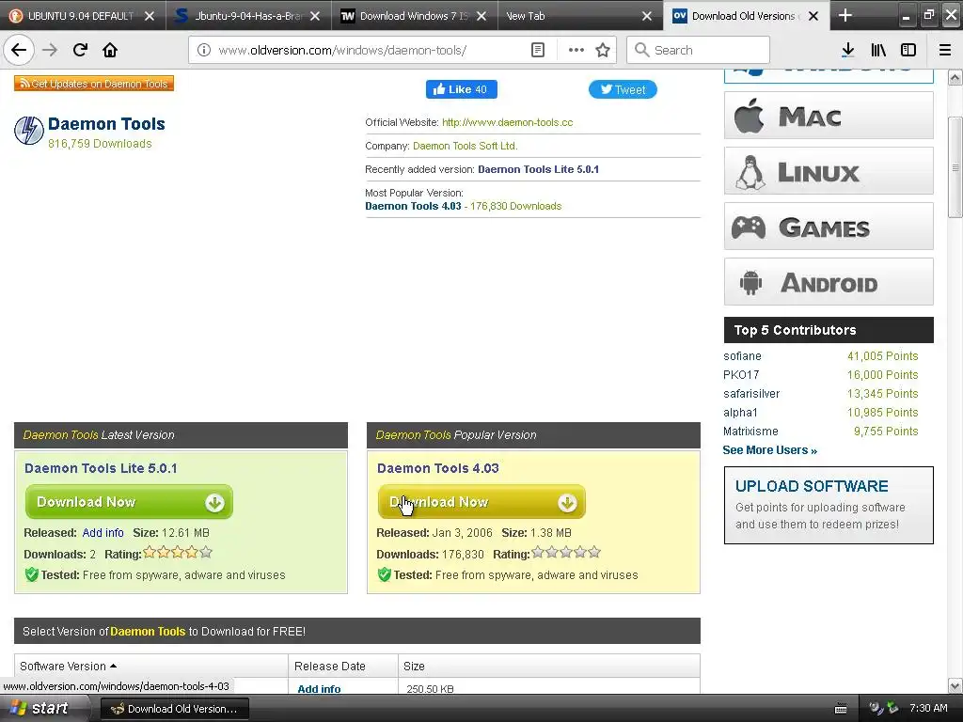Click the Daemon Tools lightning logo icon
This screenshot has height=722, width=963.
[29, 130]
